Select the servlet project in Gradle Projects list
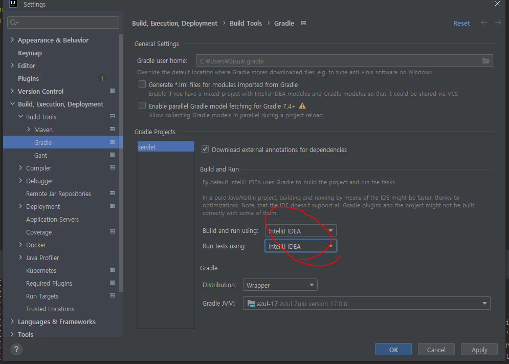 pyautogui.click(x=166, y=147)
